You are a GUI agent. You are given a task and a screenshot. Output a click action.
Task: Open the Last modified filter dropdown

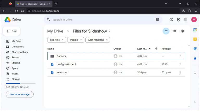click(97, 40)
